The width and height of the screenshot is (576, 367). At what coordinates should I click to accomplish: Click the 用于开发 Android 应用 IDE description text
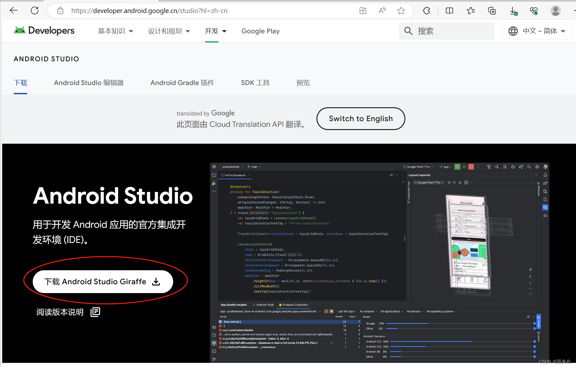point(109,232)
